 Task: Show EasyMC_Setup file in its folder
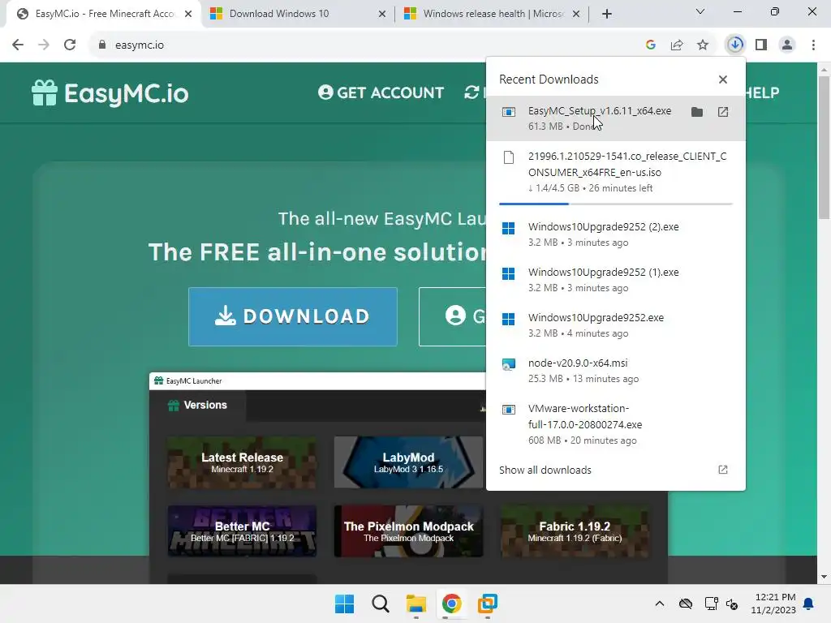tap(697, 112)
